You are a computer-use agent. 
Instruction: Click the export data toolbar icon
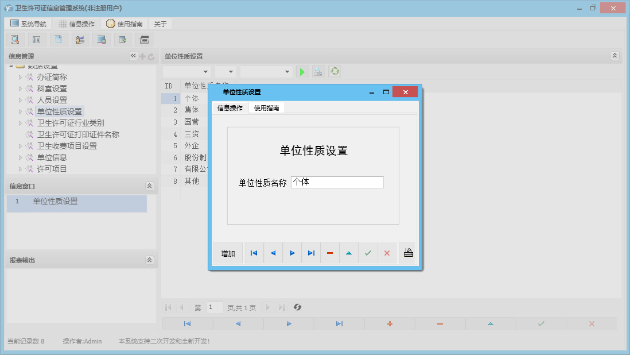[123, 40]
